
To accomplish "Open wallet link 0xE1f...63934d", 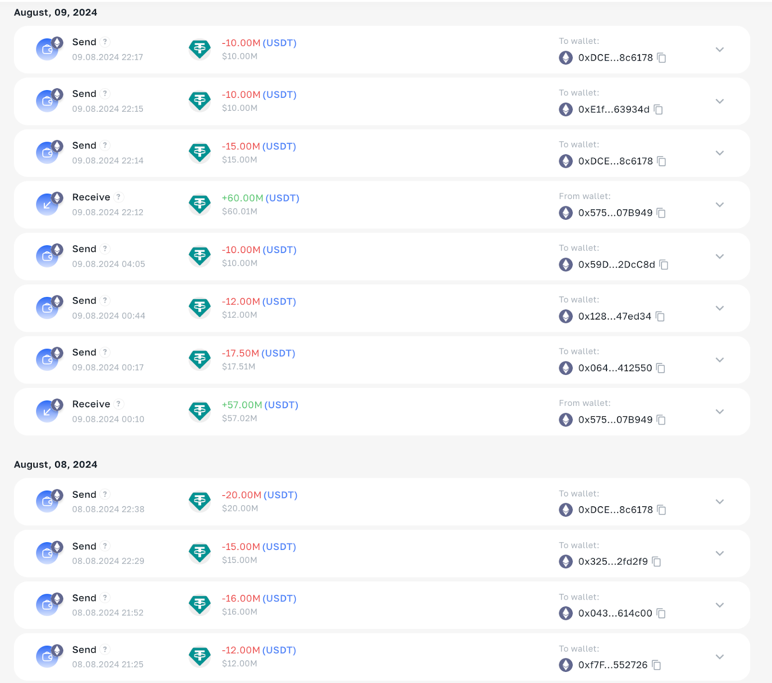I will pos(614,109).
